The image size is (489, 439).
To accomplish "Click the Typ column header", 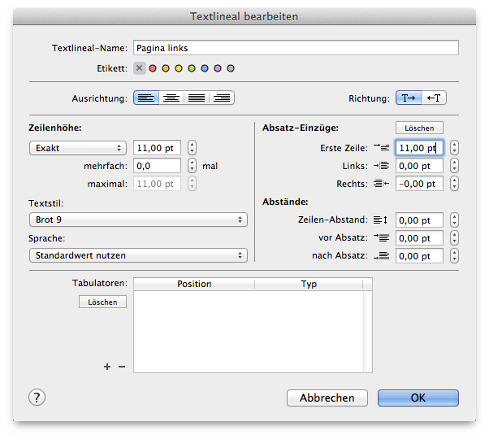I will pos(309,284).
